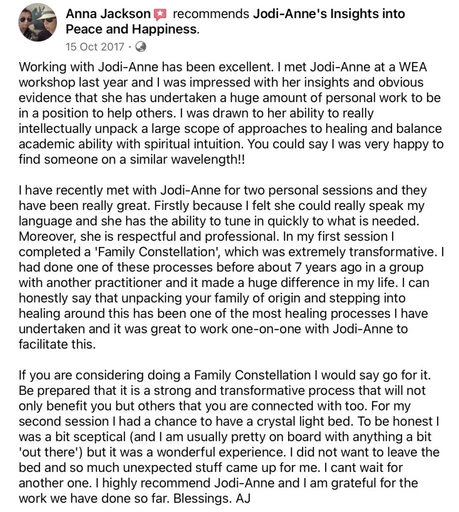Click the word "WEA" in the review

pyautogui.click(x=413, y=67)
